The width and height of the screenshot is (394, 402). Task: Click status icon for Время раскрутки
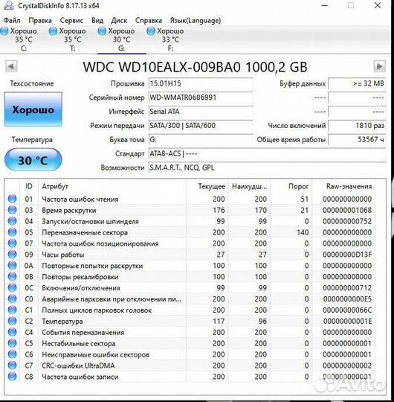[13, 210]
